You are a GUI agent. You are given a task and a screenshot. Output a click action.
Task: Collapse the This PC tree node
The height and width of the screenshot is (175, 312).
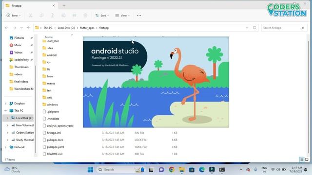(5, 111)
